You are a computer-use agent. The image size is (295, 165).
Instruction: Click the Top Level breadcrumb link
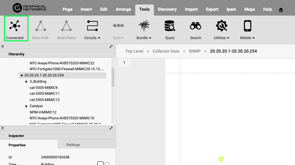click(x=134, y=51)
